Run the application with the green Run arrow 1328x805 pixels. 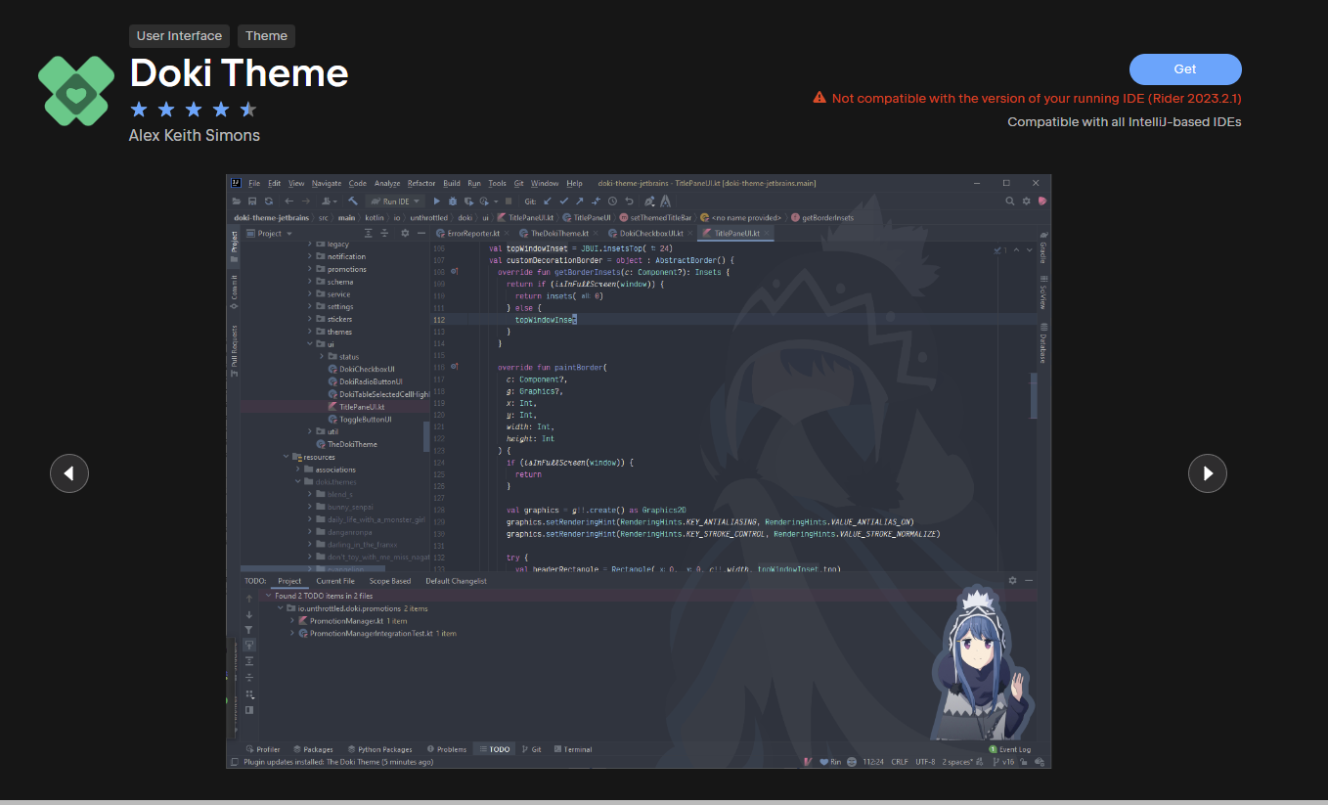pos(437,201)
